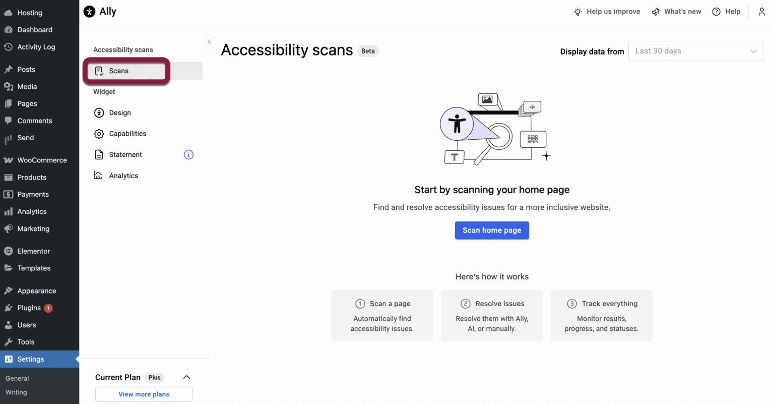Open the Writing settings menu item
The width and height of the screenshot is (774, 404).
16,392
